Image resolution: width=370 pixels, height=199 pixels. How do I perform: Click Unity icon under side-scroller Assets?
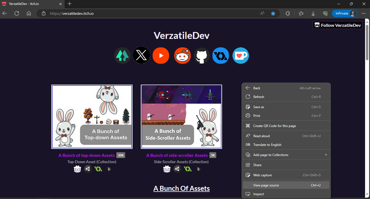(177, 169)
